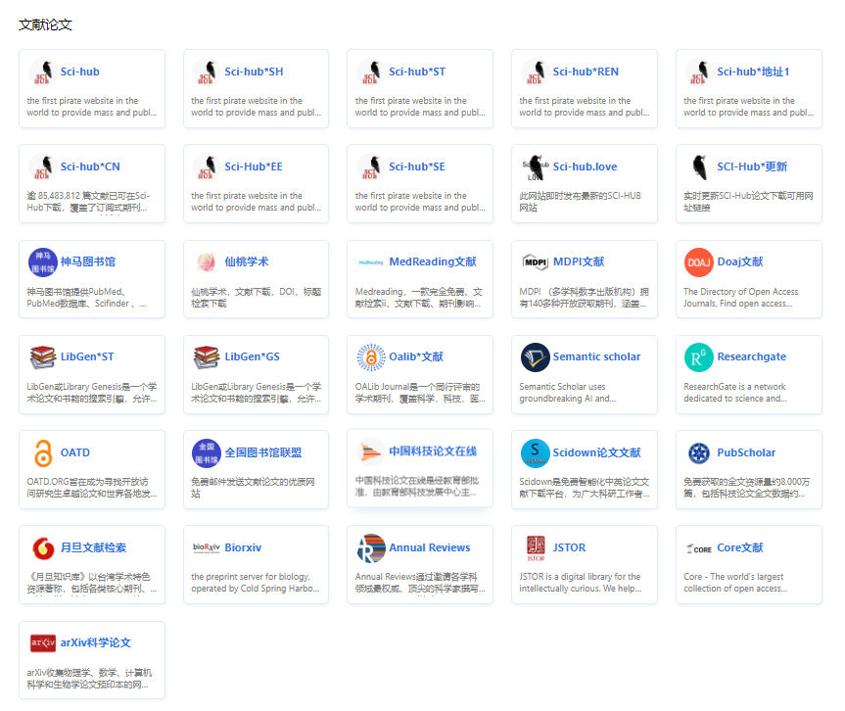The height and width of the screenshot is (711, 845).
Task: Click the orange OATD open-lock icon
Action: [42, 452]
